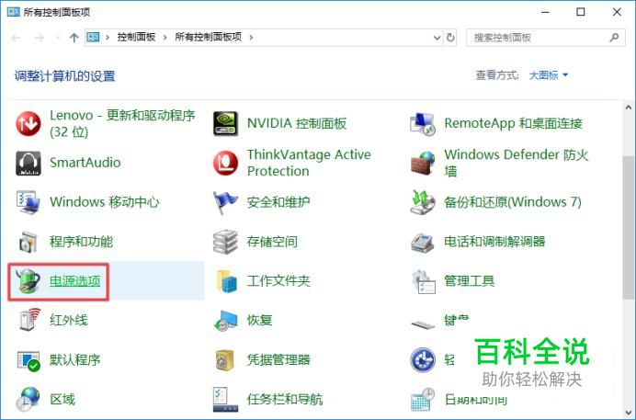Click the SmartAudio headphones icon
Image resolution: width=636 pixels, height=420 pixels.
click(28, 163)
